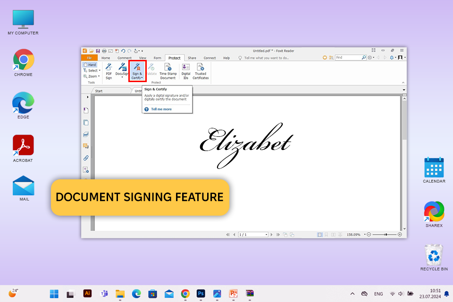This screenshot has height=302, width=453.
Task: Click the Open file icon in quick toolbar
Action: [x=91, y=51]
